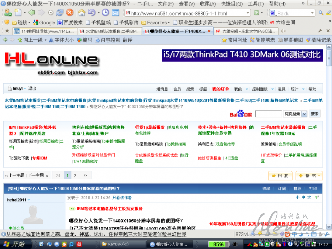The height and width of the screenshot is (249, 332).
Task: Click the 清除记录 clear history icon
Action: tap(318, 40)
